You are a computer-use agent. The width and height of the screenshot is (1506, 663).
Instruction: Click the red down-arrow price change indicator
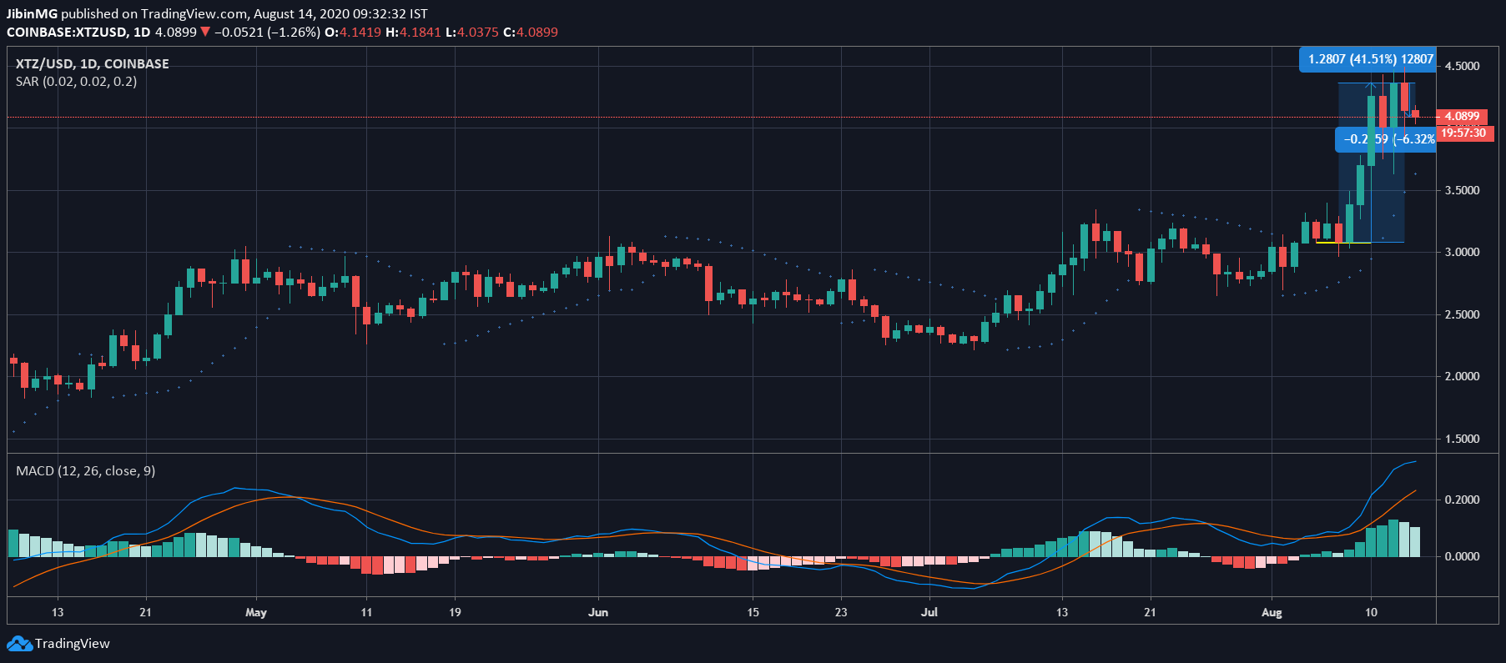205,33
